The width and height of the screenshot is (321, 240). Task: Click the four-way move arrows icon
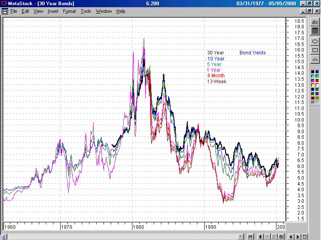(267, 237)
